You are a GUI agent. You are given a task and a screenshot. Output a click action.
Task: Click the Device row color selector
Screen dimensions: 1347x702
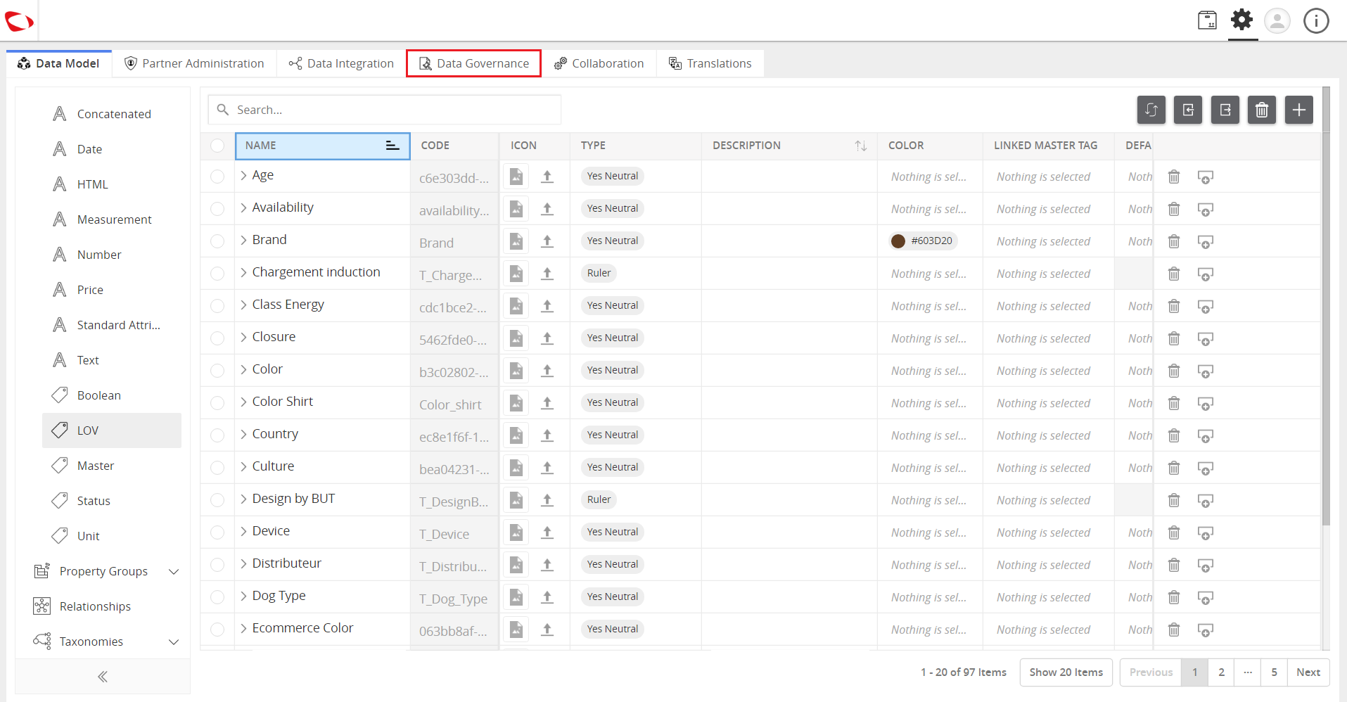coord(928,532)
